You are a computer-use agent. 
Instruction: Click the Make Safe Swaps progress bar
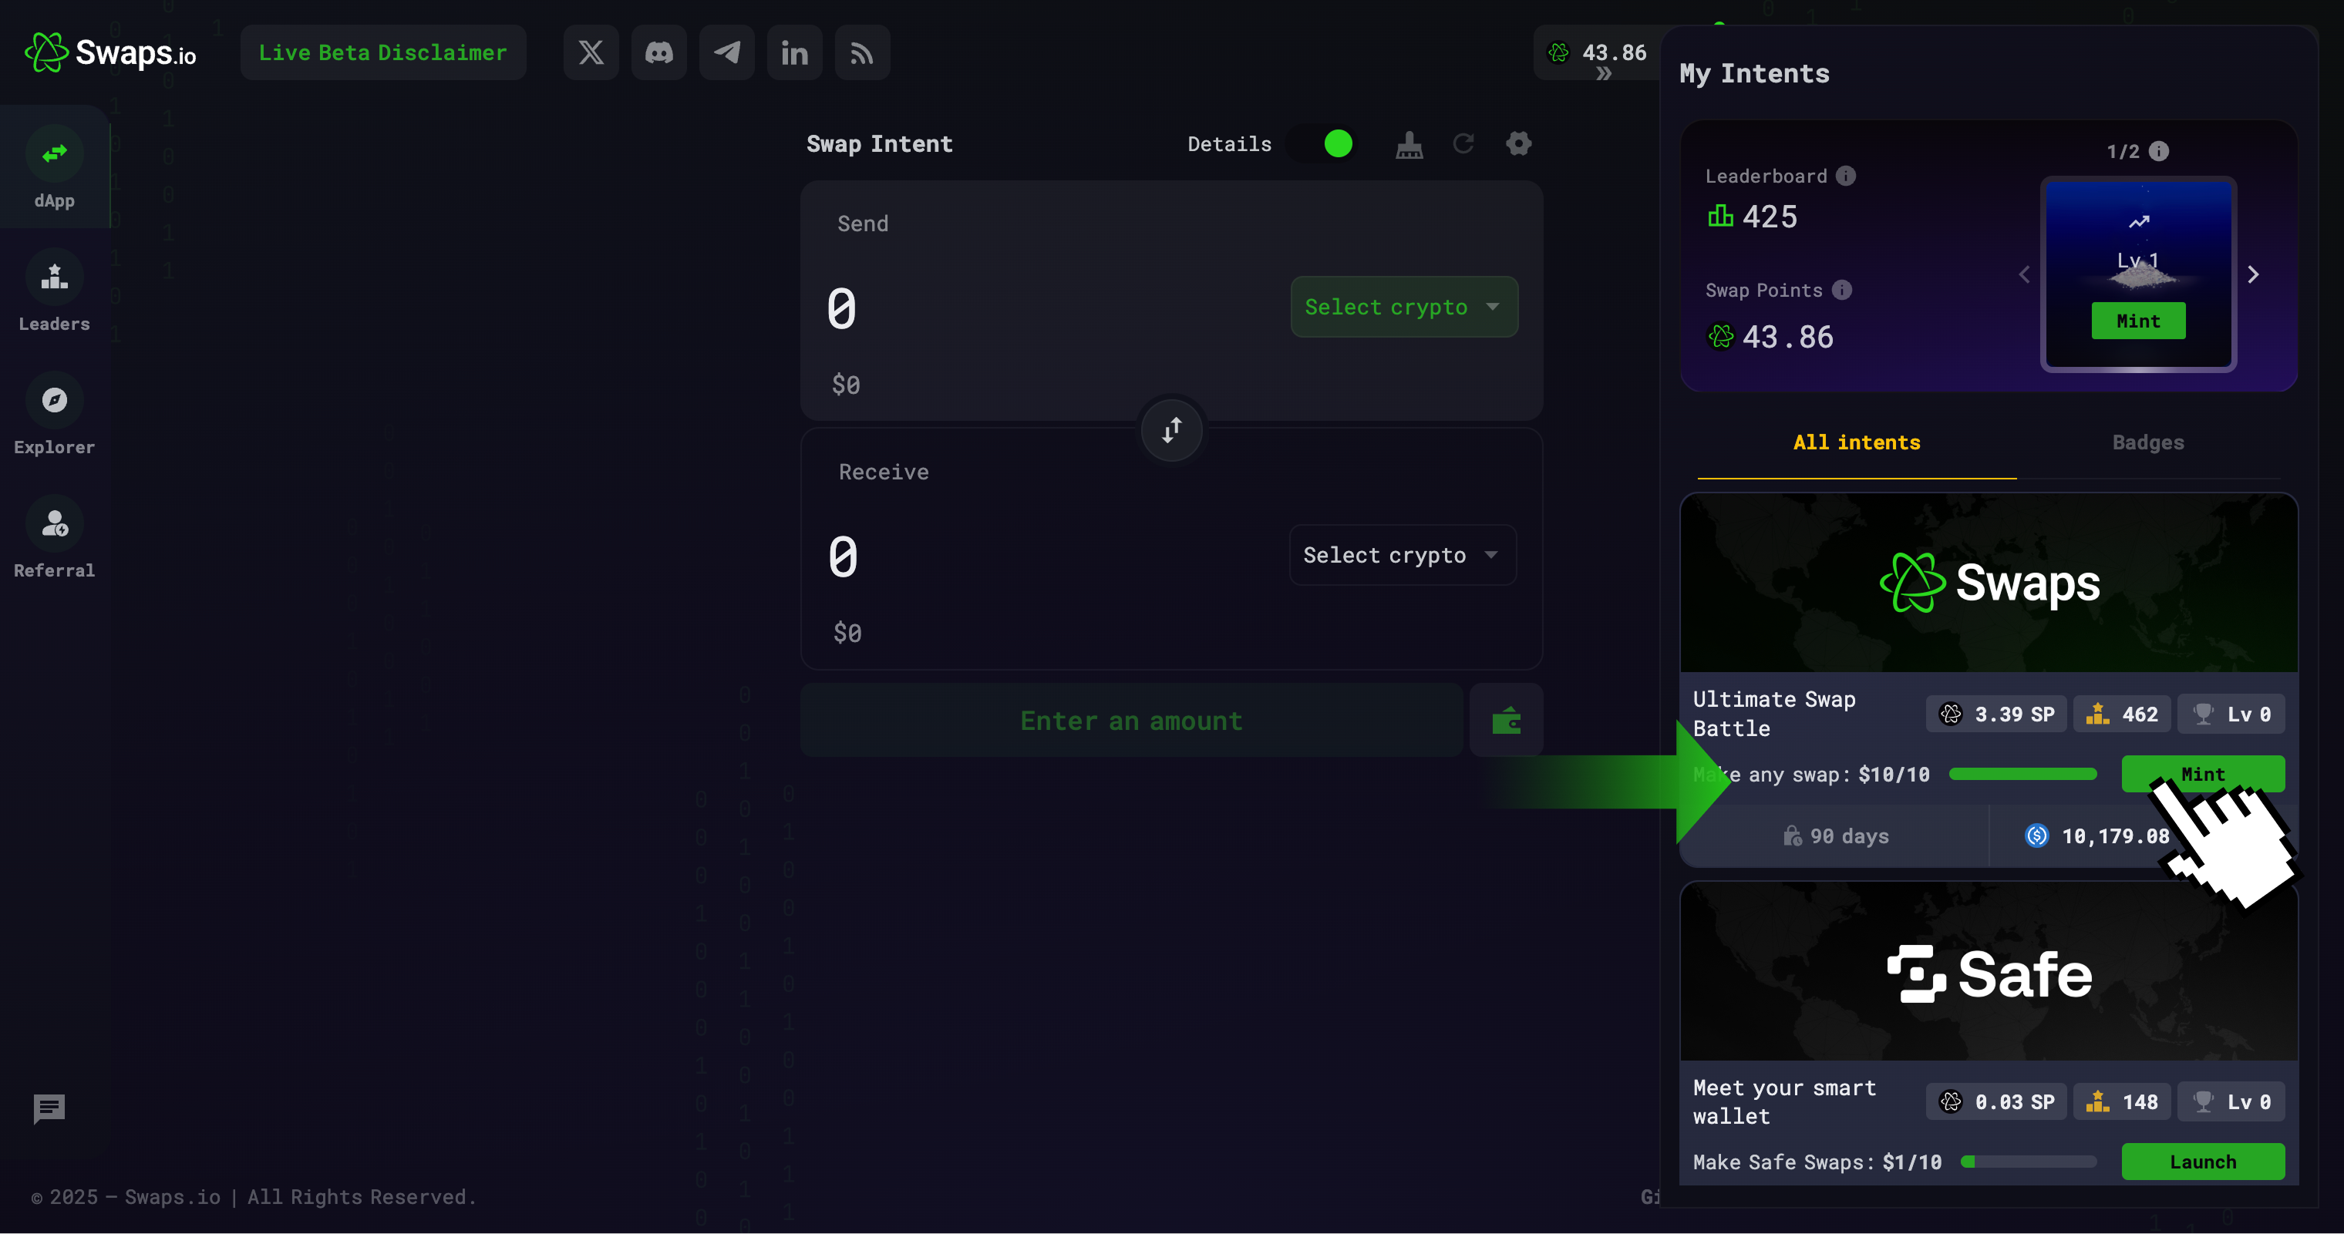(2029, 1162)
